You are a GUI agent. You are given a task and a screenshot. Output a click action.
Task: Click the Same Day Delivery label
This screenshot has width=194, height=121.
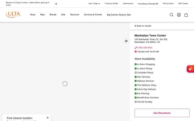pos(146,89)
